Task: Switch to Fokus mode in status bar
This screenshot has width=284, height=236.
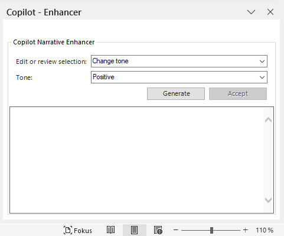Action: pos(78,230)
